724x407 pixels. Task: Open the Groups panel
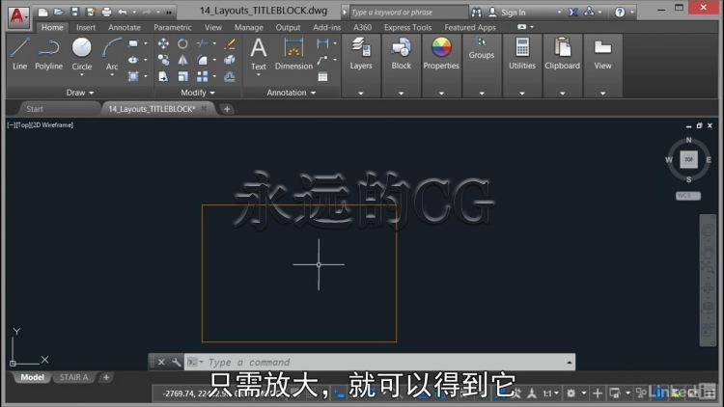coord(481,48)
